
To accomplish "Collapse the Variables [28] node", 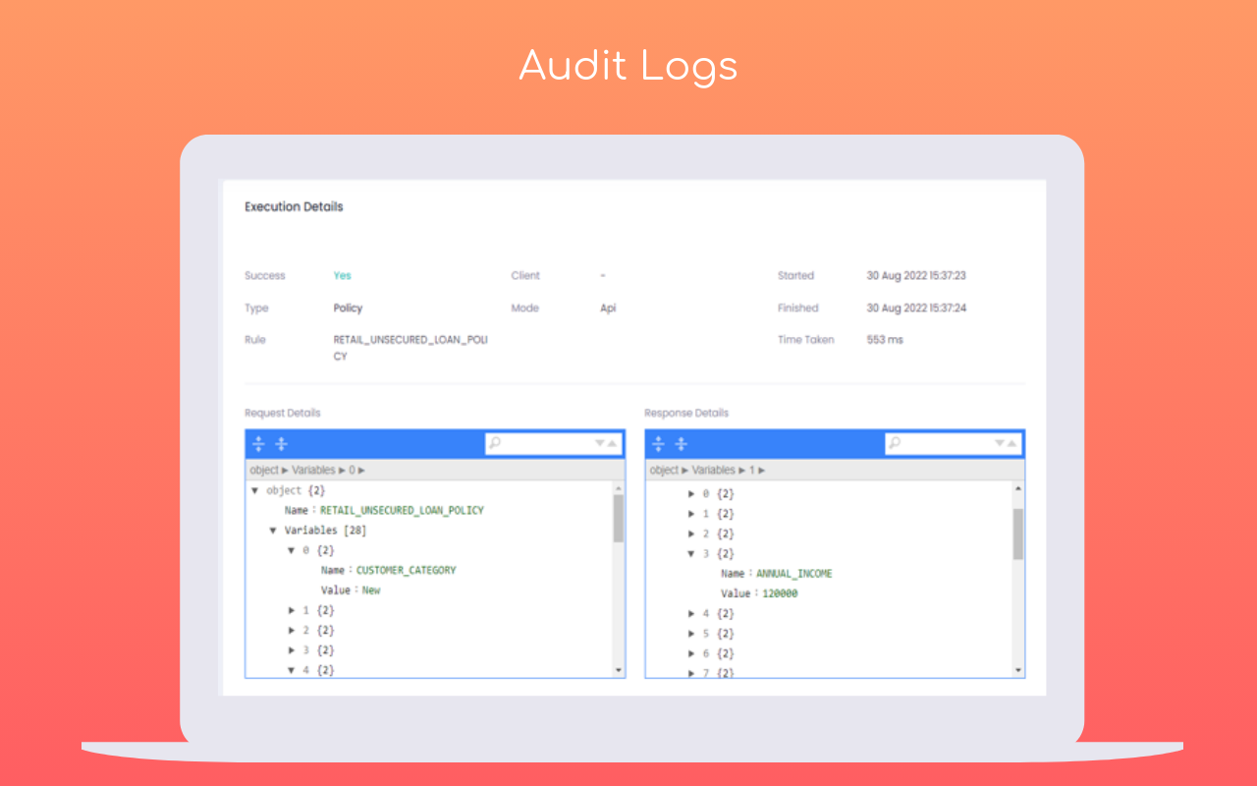I will coord(273,530).
